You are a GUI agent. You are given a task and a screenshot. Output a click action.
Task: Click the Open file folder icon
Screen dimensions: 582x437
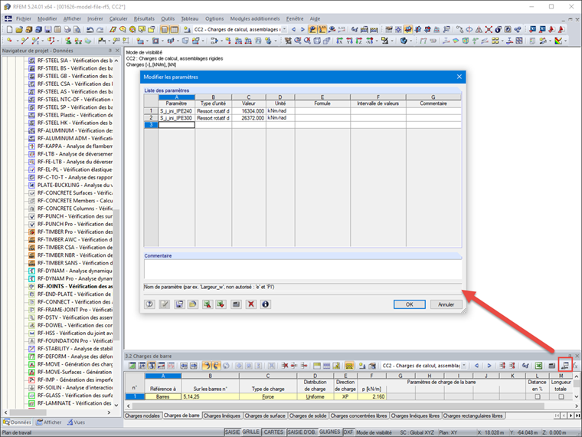click(x=19, y=29)
